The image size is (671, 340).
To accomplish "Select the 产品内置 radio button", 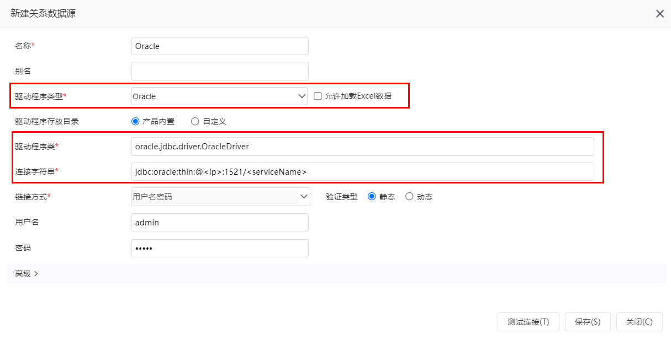I will (135, 121).
